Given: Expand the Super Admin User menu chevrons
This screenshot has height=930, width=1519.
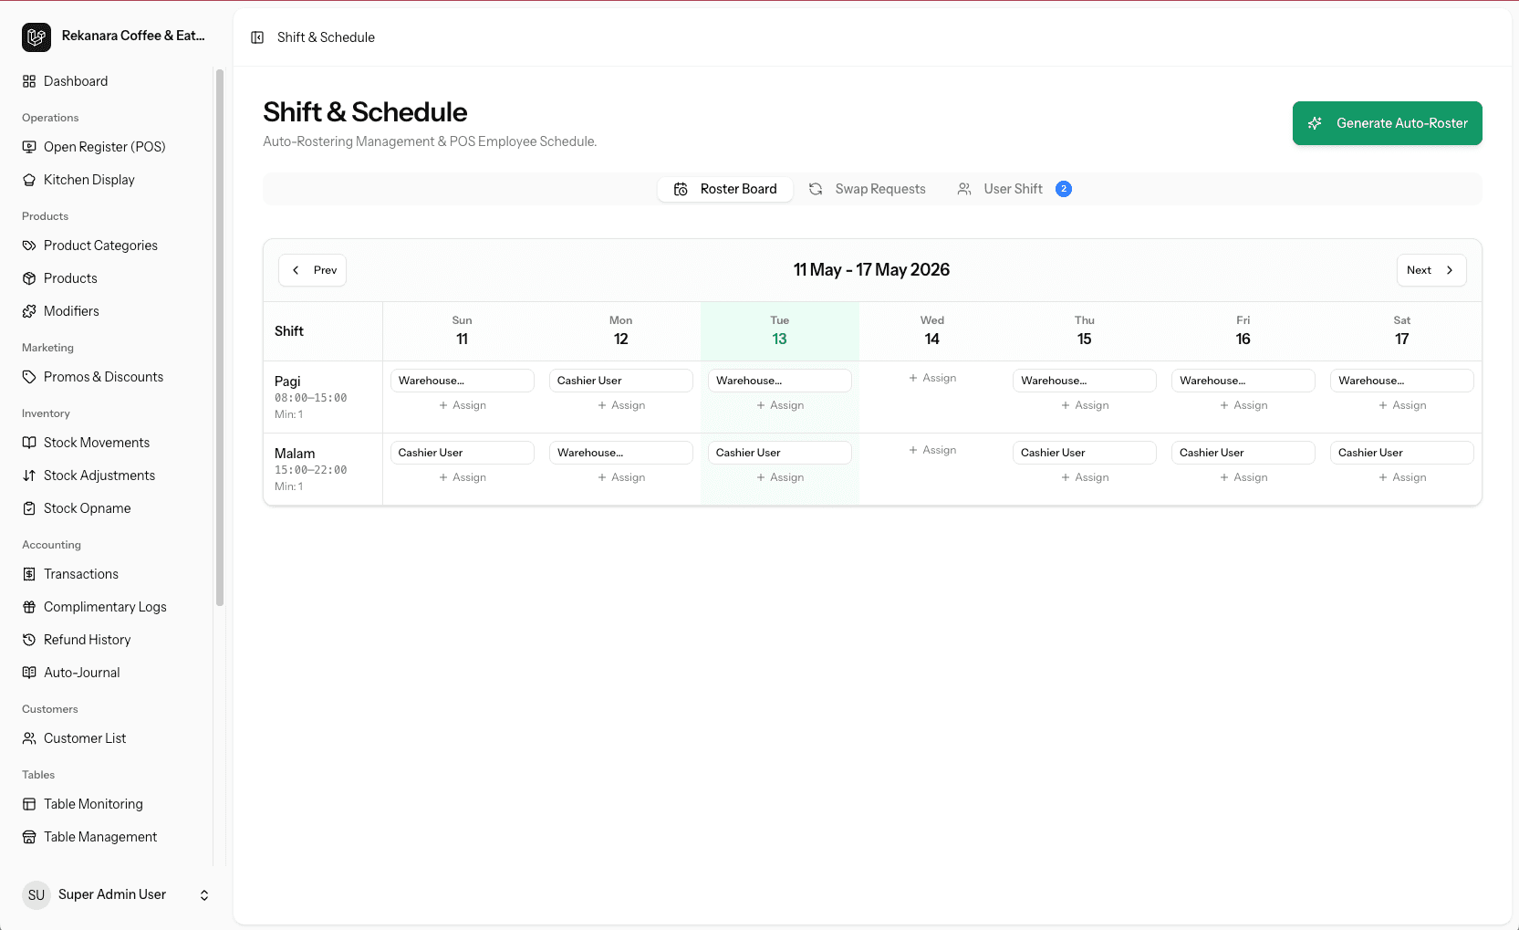Looking at the screenshot, I should [x=204, y=895].
